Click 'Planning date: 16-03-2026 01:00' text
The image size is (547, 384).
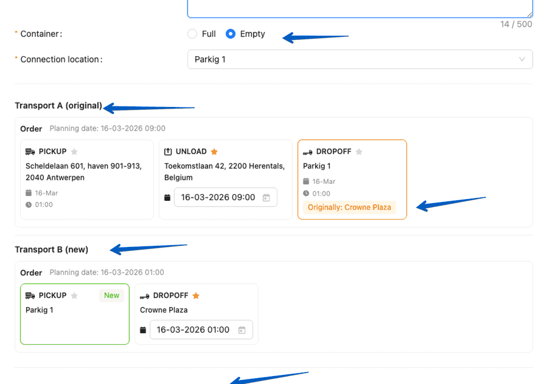107,272
